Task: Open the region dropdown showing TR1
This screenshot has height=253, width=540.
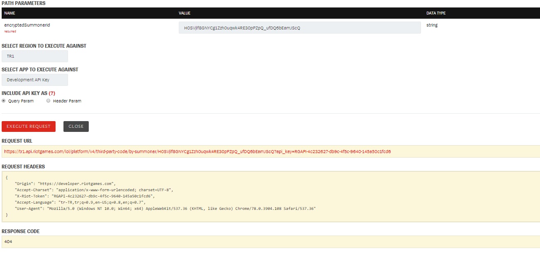Action: 35,56
